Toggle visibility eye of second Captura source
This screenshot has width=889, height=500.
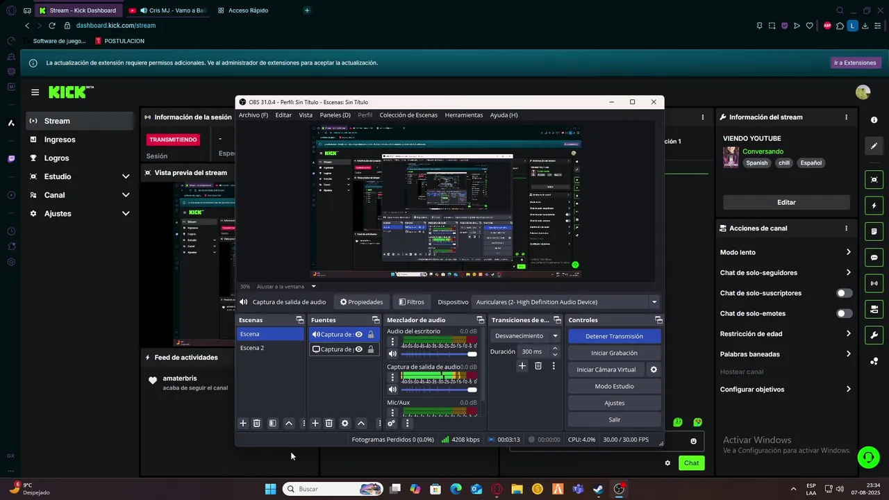coord(359,349)
